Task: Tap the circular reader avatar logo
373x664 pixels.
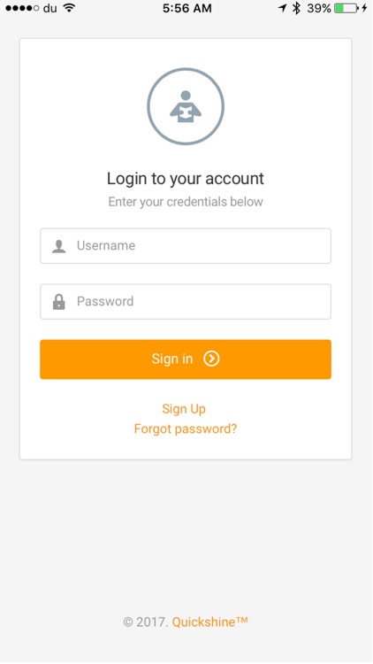Action: coord(186,106)
